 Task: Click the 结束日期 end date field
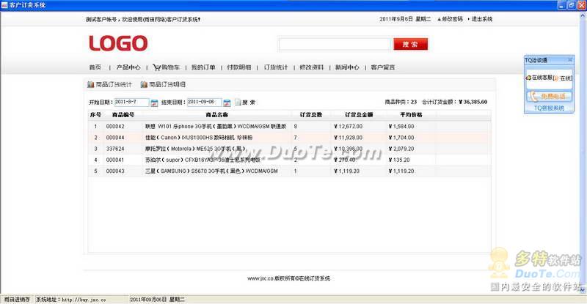[204, 103]
